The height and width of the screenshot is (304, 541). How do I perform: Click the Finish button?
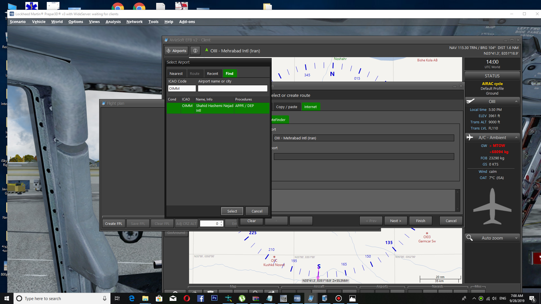pyautogui.click(x=421, y=221)
